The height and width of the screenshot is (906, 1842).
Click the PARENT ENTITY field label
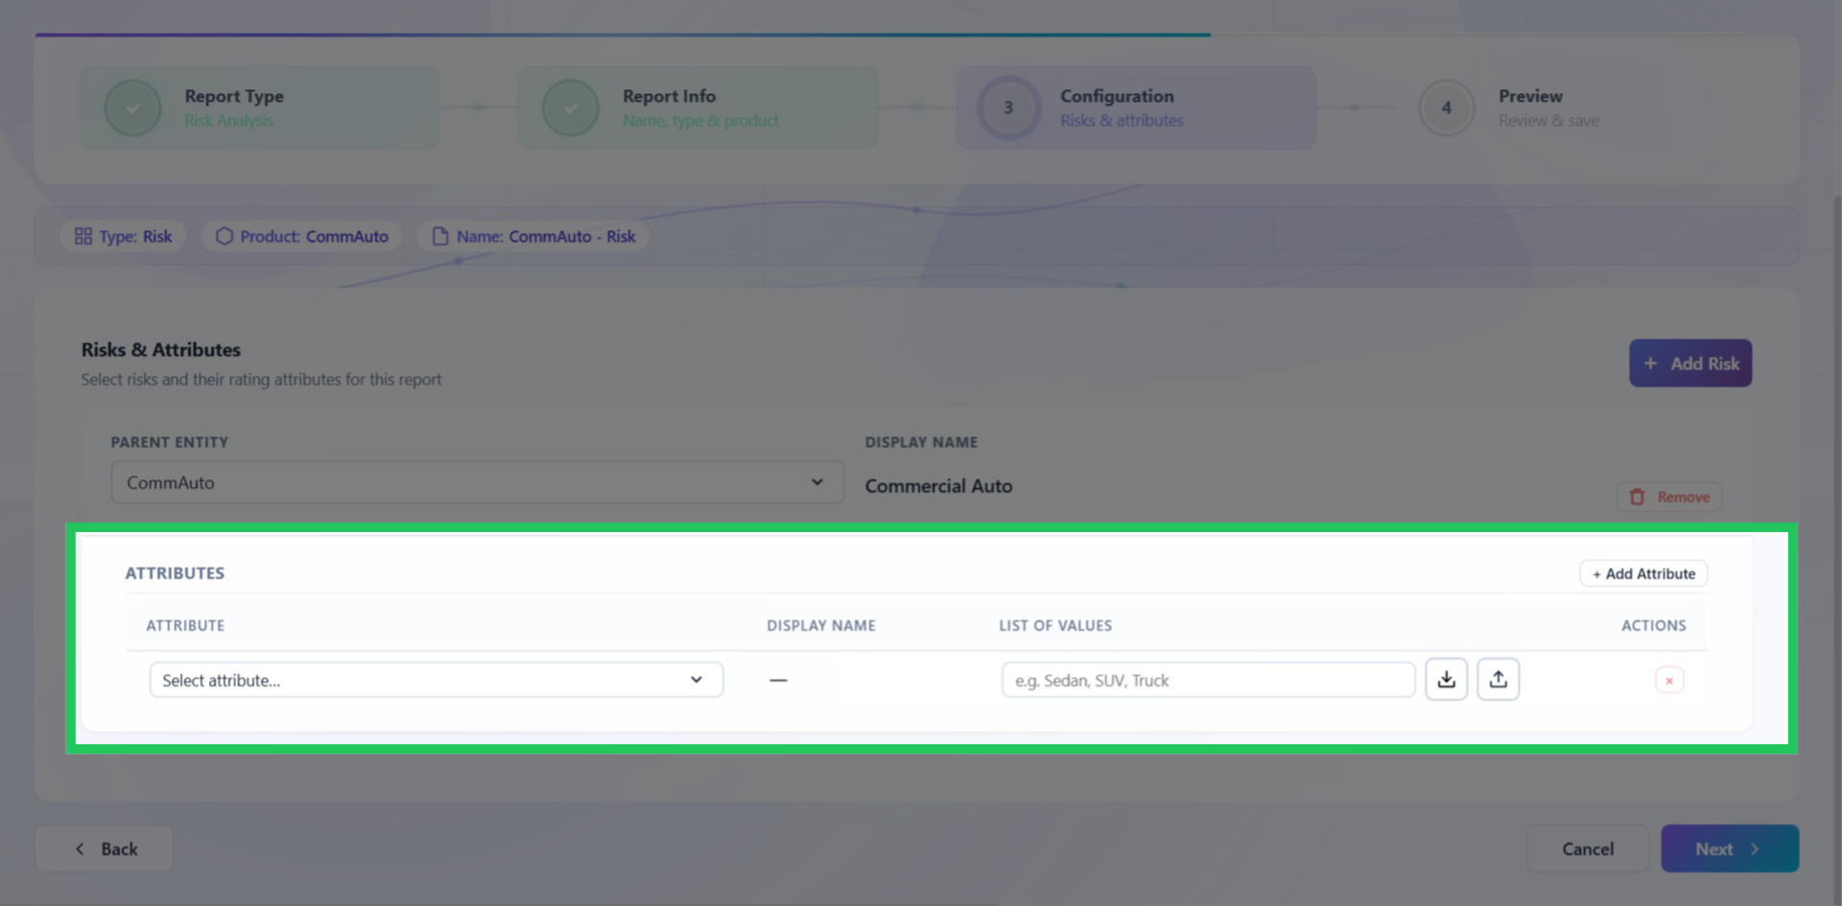click(x=170, y=442)
